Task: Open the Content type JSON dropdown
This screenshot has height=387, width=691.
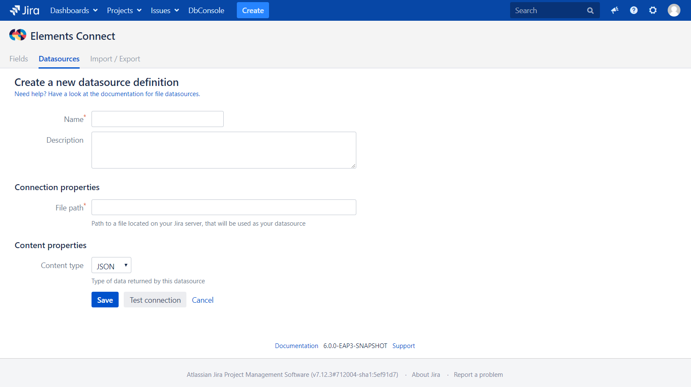Action: (111, 265)
